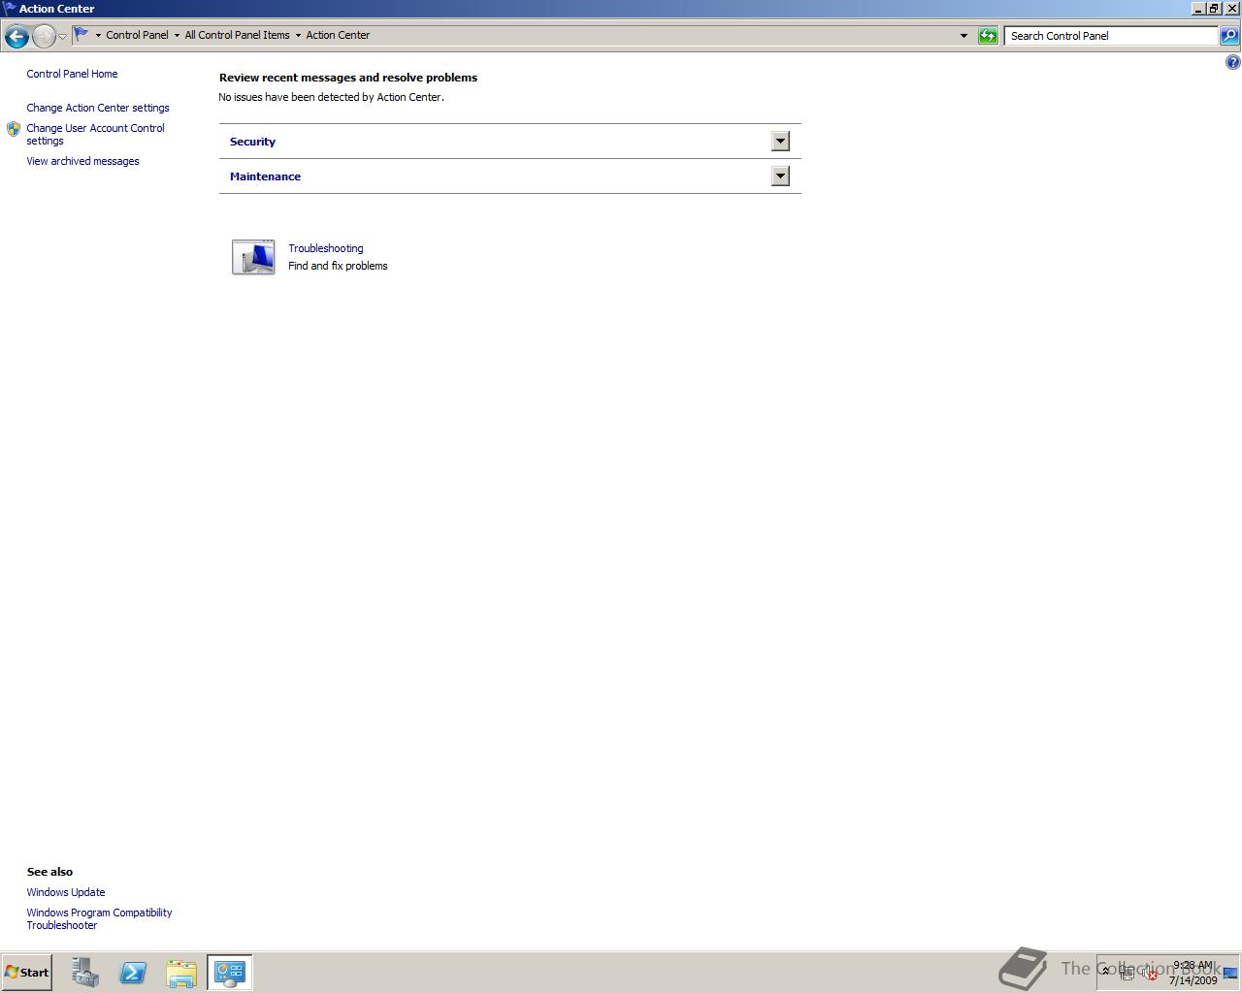Screen dimensions: 1242x993
Task: Open the address bar history dropdown
Action: click(x=964, y=36)
